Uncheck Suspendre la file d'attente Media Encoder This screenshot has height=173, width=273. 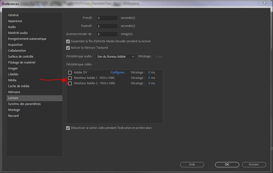tap(68, 41)
